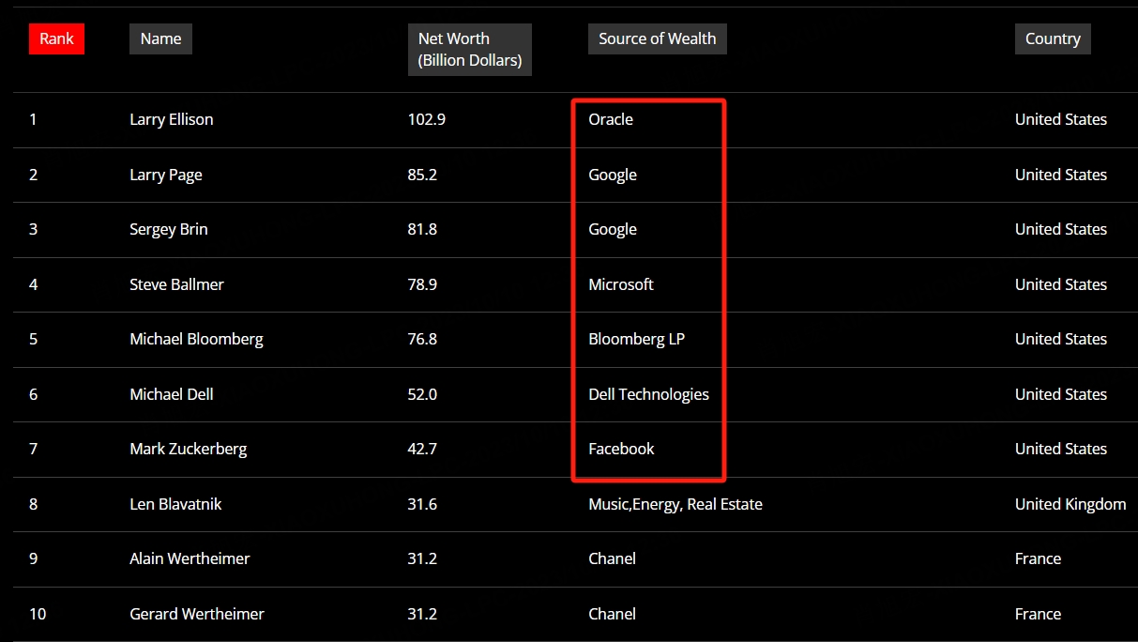Click the Country column header

1053,38
